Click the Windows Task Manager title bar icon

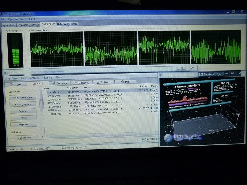coord(2,14)
